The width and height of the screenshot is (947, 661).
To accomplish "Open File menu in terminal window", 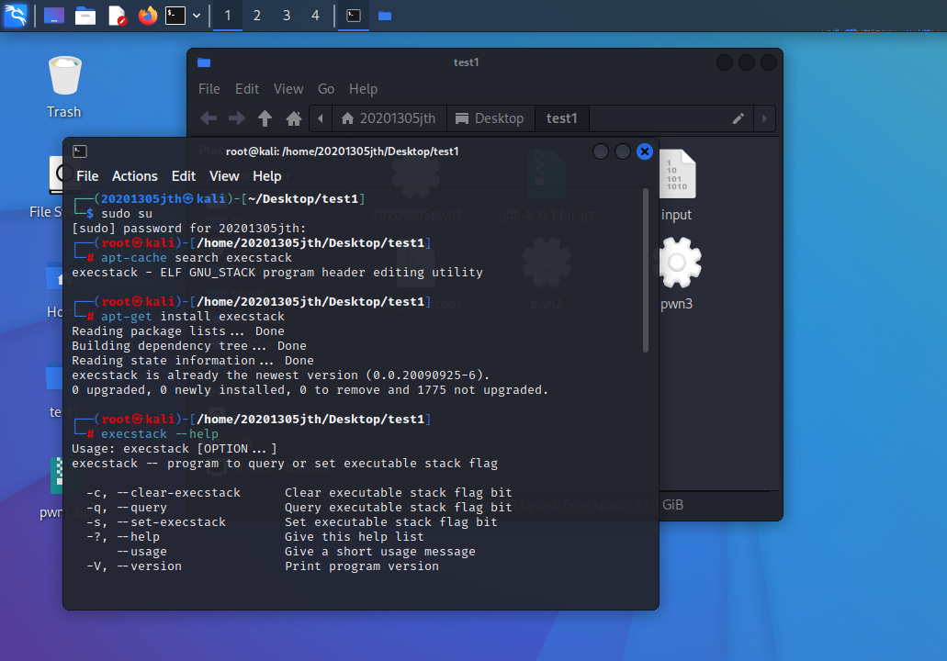I will (x=87, y=176).
